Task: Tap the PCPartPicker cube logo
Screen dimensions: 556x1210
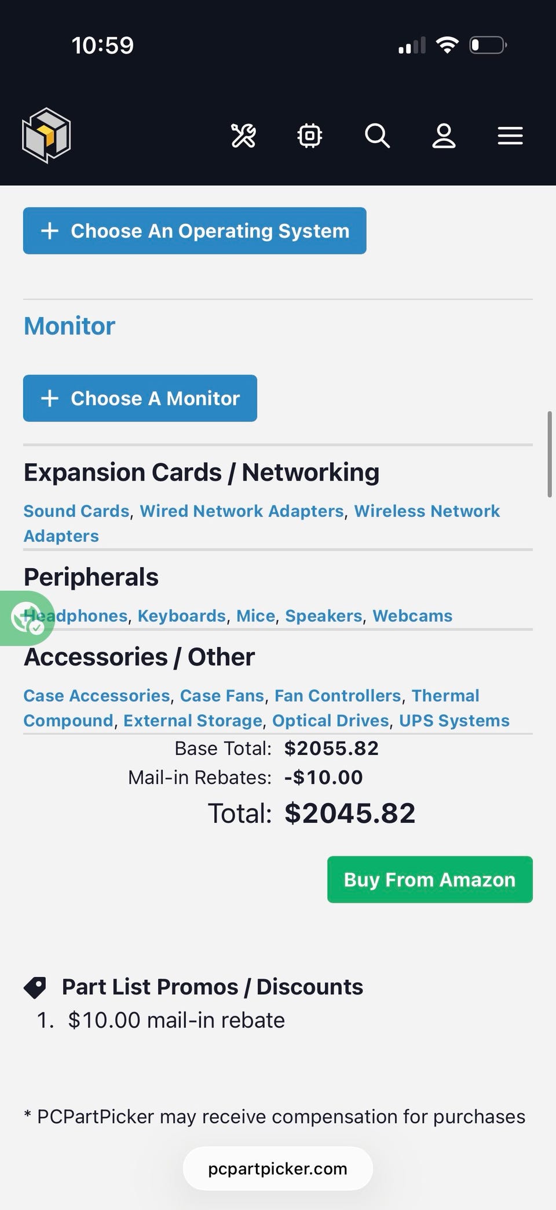Action: (x=46, y=136)
